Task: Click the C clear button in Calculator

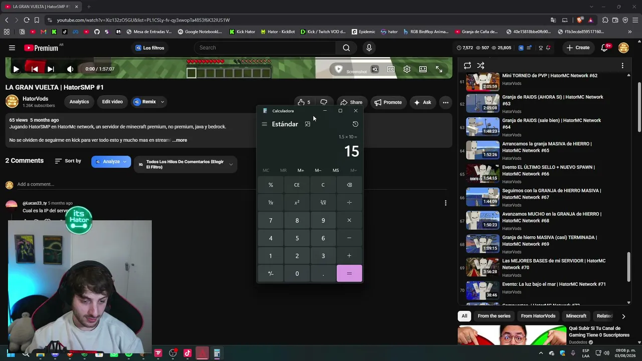Action: (x=323, y=185)
